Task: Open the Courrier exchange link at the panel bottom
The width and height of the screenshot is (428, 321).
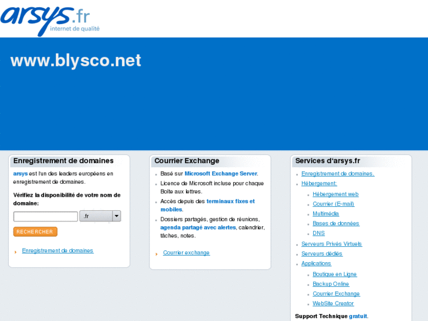Action: point(186,253)
